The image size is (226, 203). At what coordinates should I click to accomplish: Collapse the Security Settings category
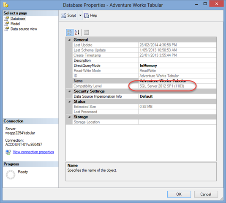(70, 91)
